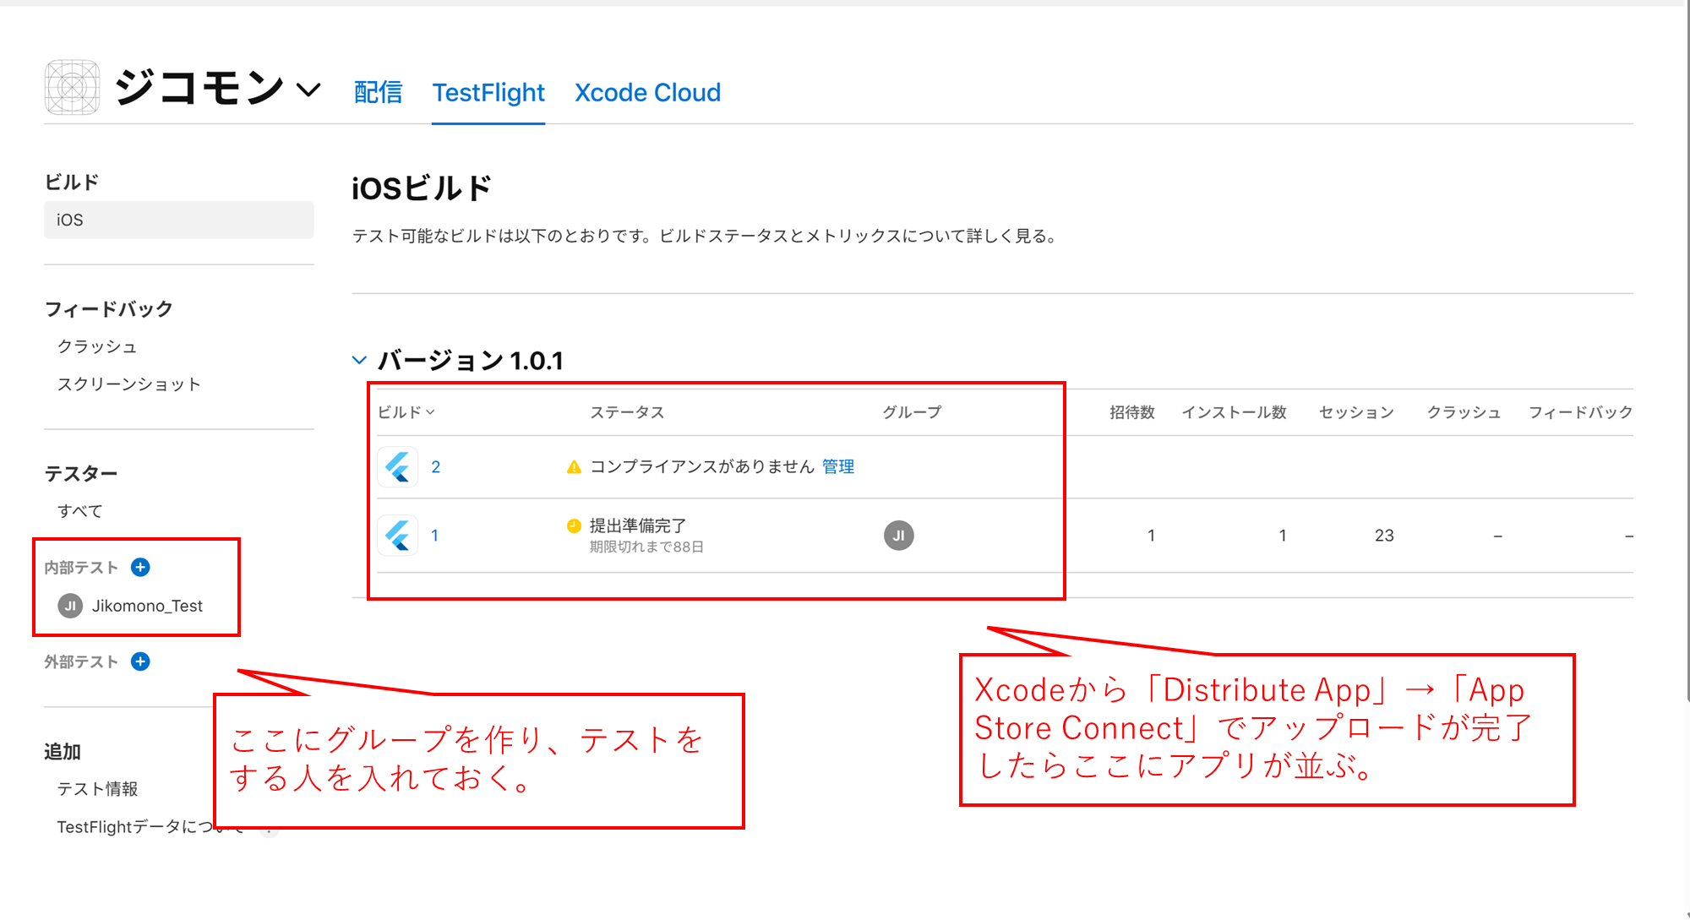Click Flutter icon of build 1

(397, 536)
